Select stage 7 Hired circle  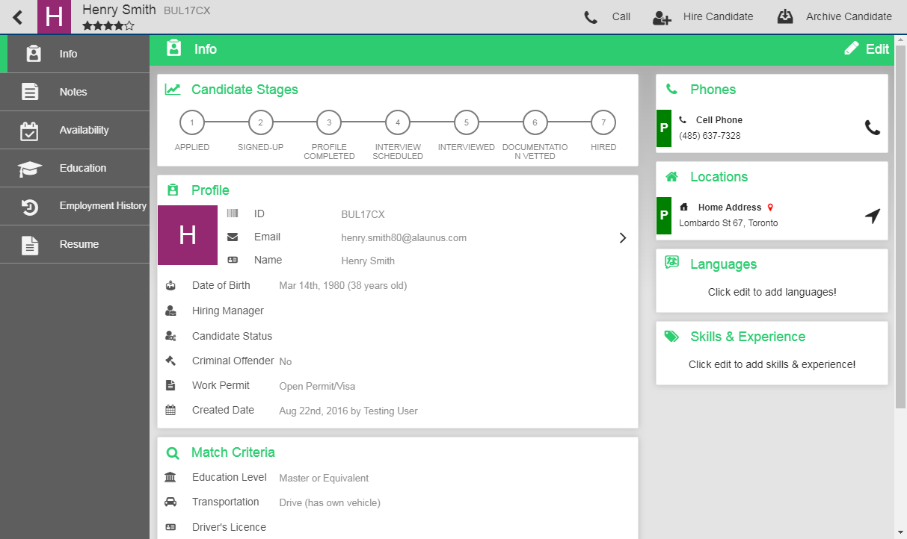603,122
